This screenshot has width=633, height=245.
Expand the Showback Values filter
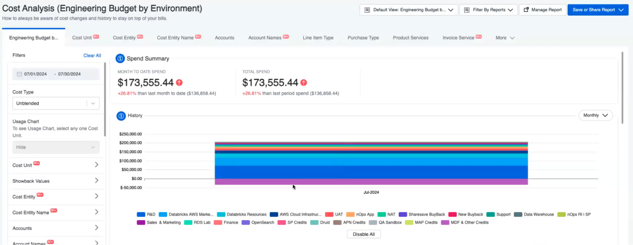pyautogui.click(x=55, y=181)
